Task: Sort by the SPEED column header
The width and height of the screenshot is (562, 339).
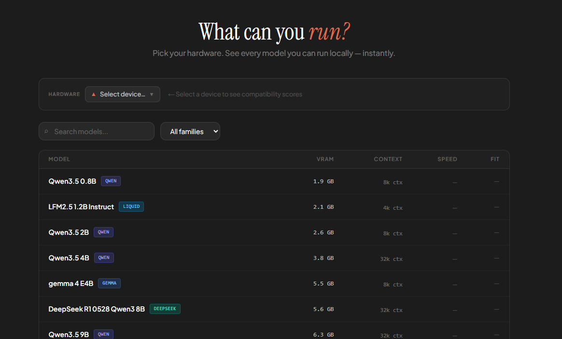Action: coord(447,159)
